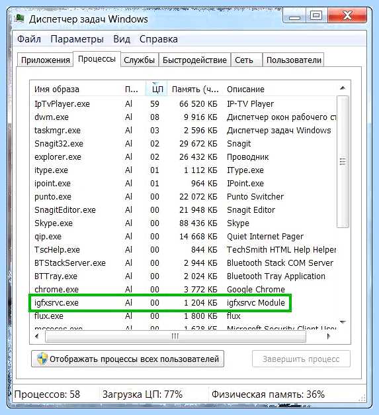Select the punto.exe process
The image size is (379, 415).
pos(184,197)
